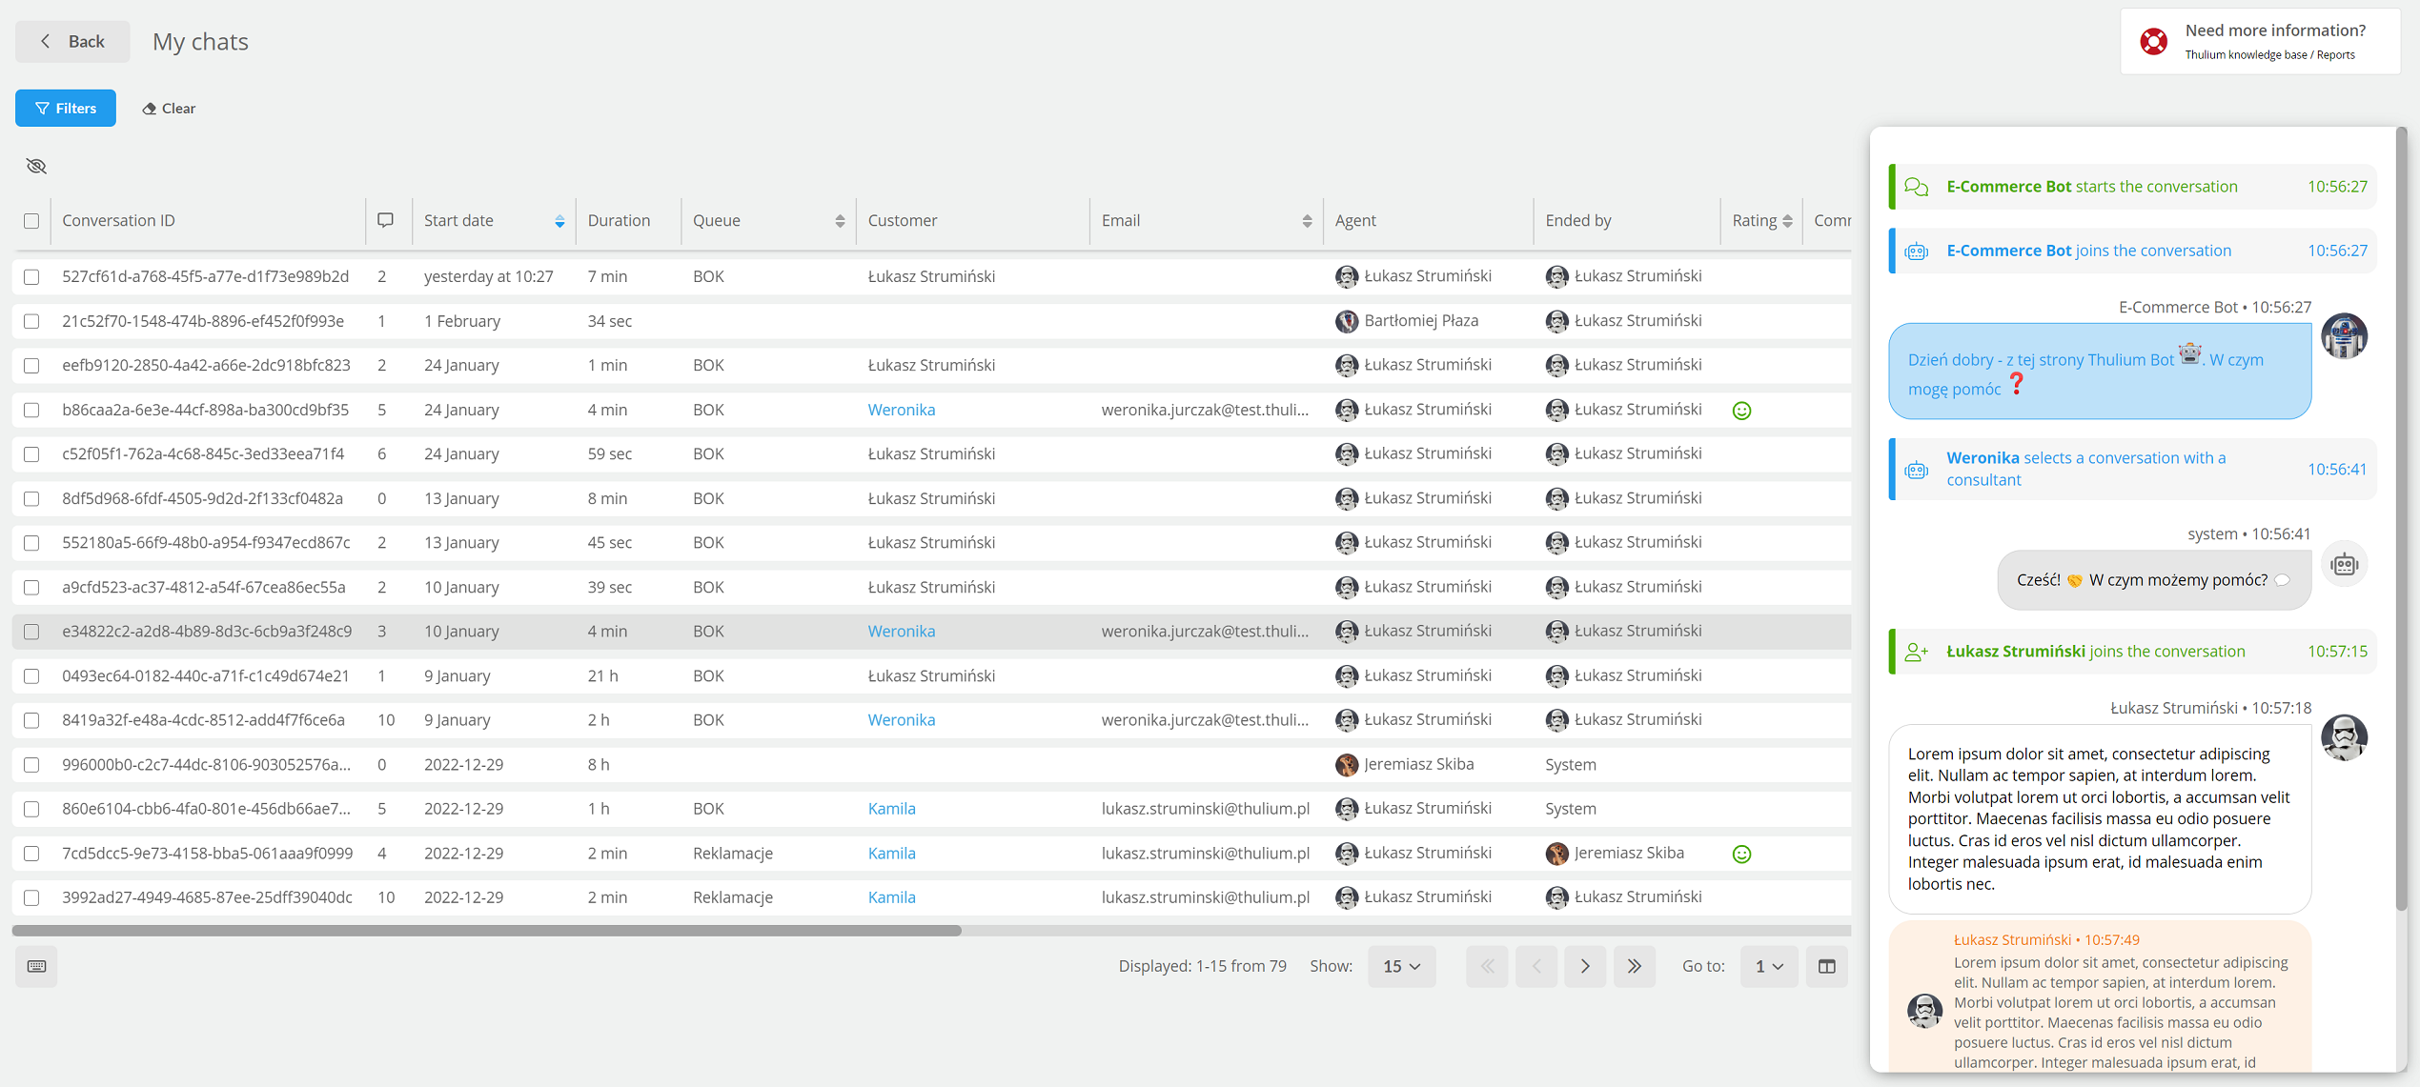Click the 'Cześć! W czym możemy pomóc?' message
The width and height of the screenshot is (2420, 1087).
[2154, 580]
